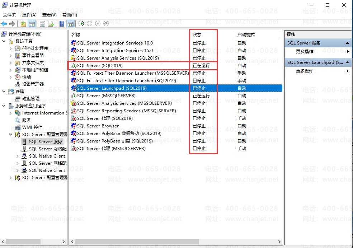This screenshot has width=353, height=248.
Task: Click the Stop Service toolbar icon
Action: coord(98,24)
